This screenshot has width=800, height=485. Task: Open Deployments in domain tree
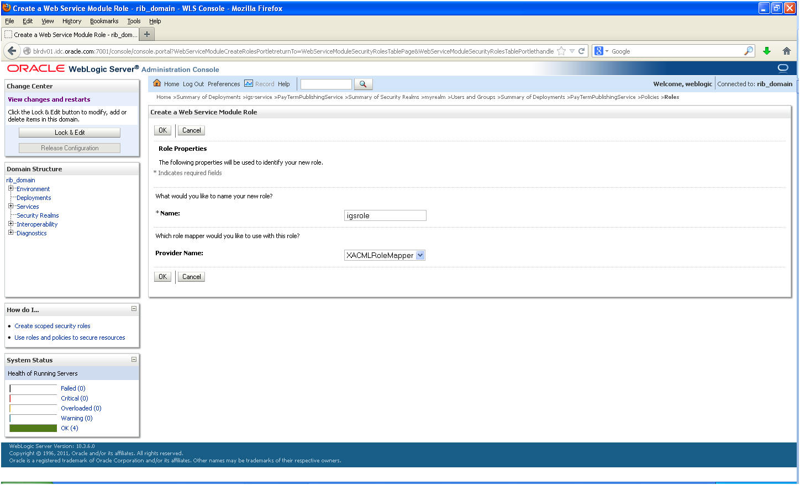(x=34, y=198)
